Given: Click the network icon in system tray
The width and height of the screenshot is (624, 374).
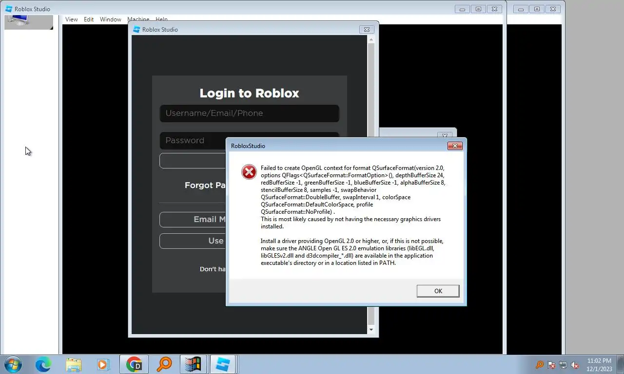Looking at the screenshot, I should tap(563, 365).
